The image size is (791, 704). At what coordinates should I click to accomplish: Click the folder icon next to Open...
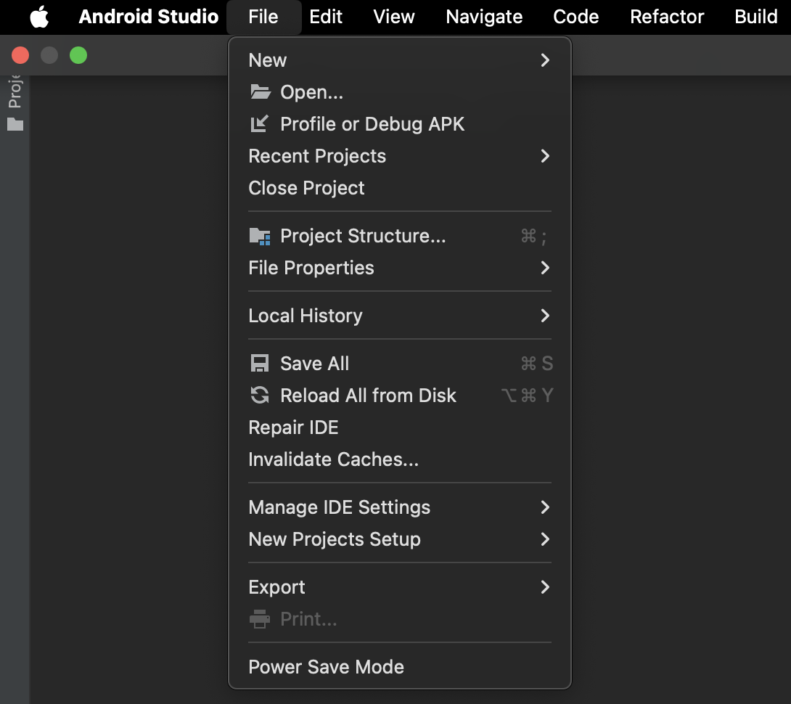[x=261, y=92]
